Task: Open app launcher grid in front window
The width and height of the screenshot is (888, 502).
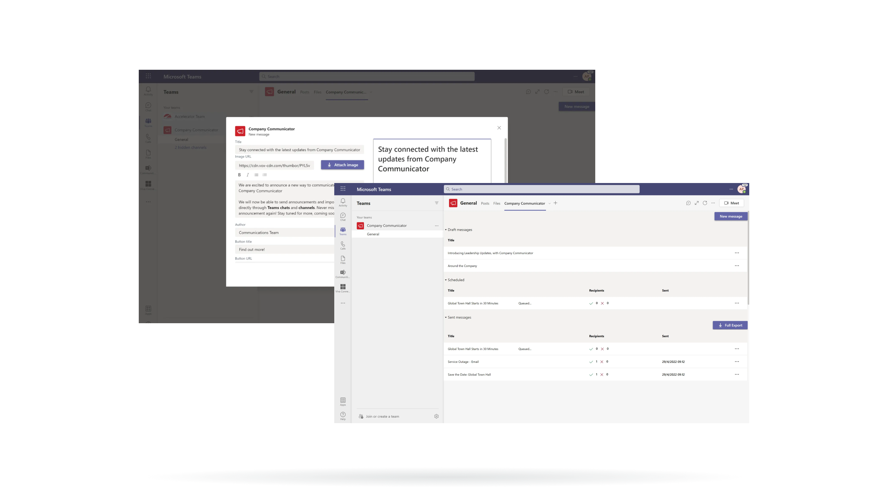Action: coord(343,189)
